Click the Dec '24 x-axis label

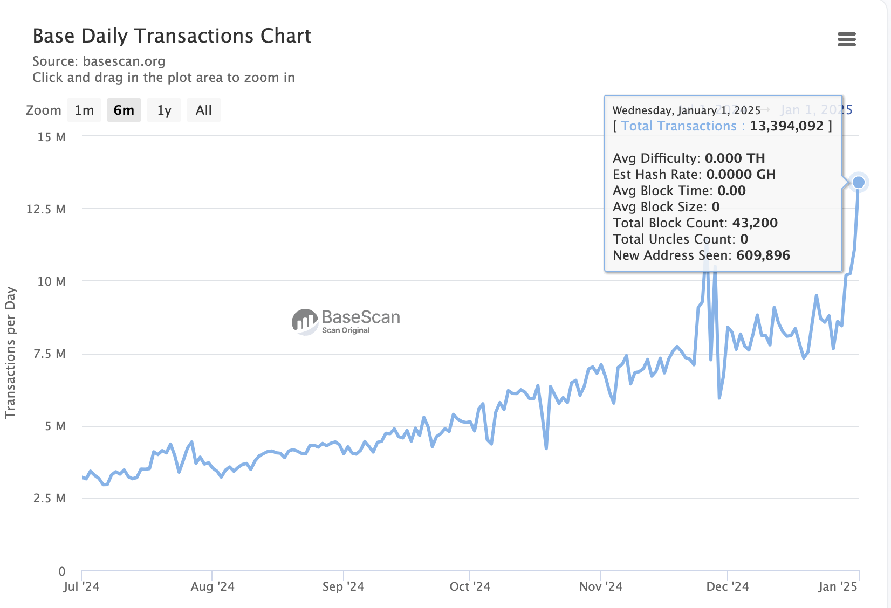(x=728, y=586)
